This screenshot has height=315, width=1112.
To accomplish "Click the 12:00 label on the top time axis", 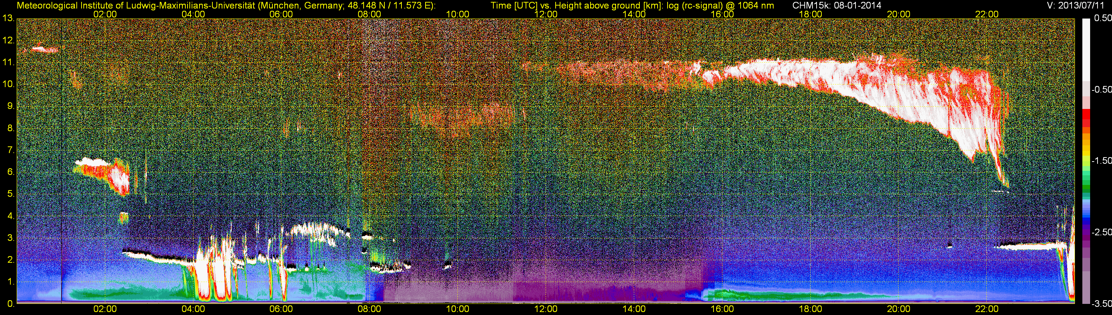I will (x=546, y=14).
